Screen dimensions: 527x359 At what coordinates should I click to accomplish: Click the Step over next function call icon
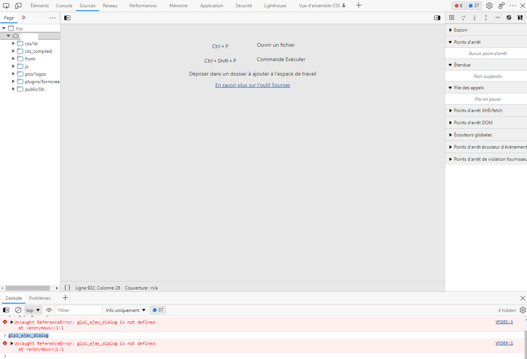463,17
